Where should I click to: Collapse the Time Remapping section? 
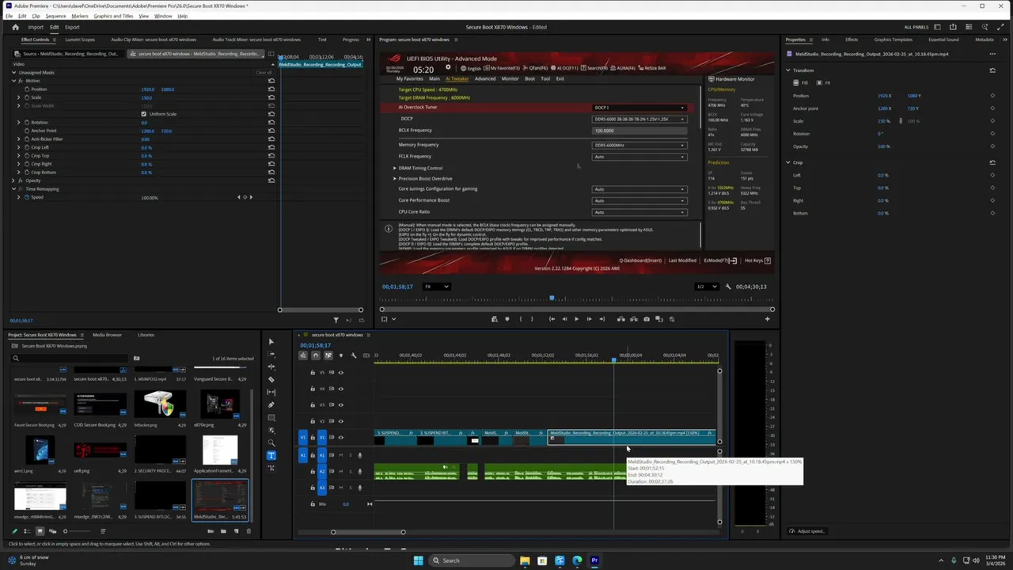click(x=13, y=188)
